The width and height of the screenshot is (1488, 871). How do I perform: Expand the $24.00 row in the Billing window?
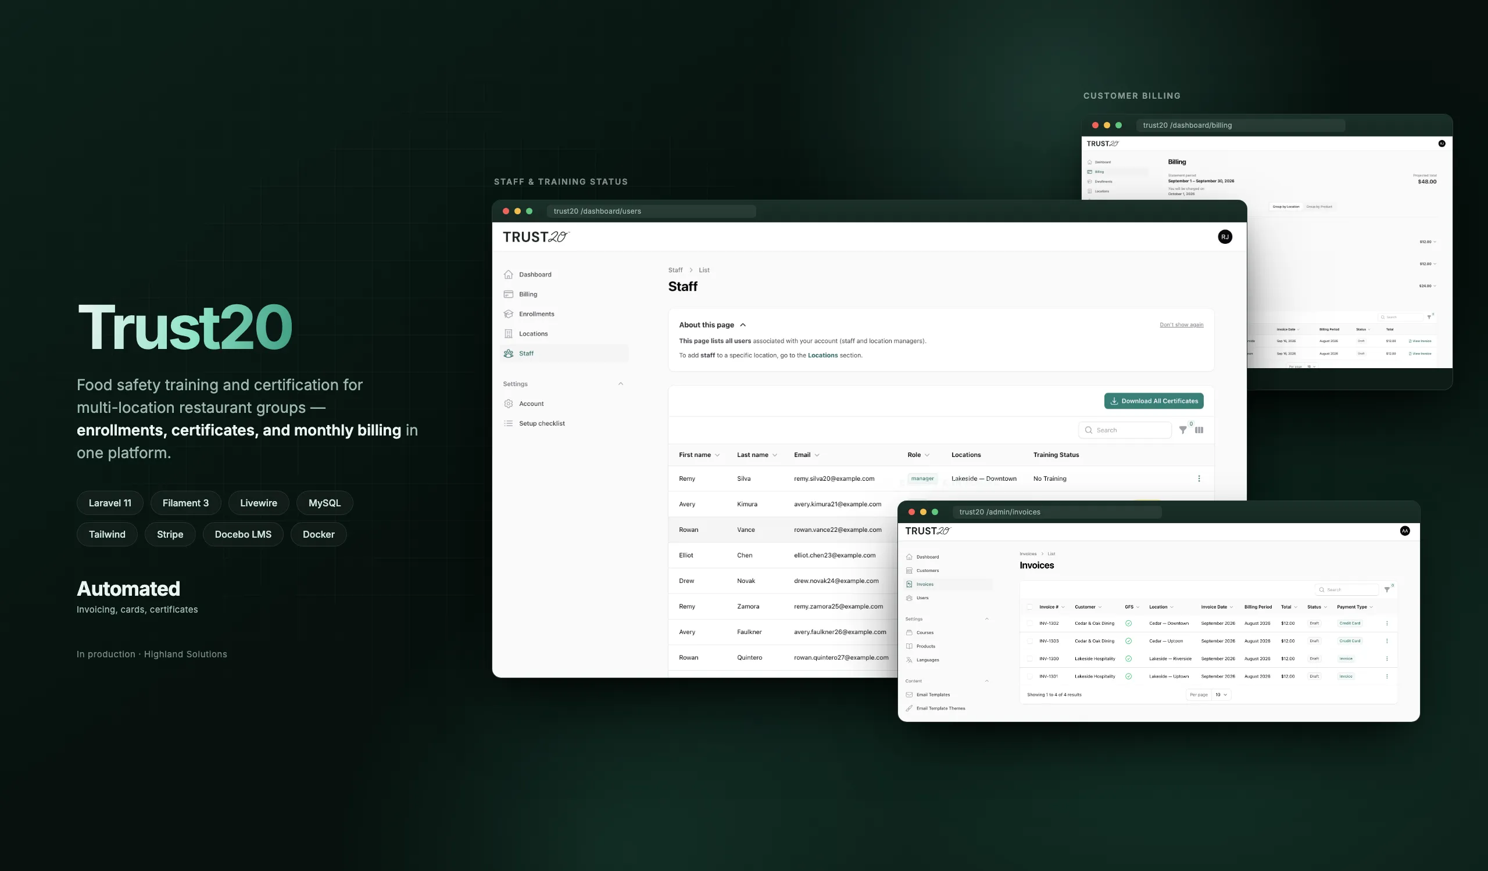coord(1428,286)
